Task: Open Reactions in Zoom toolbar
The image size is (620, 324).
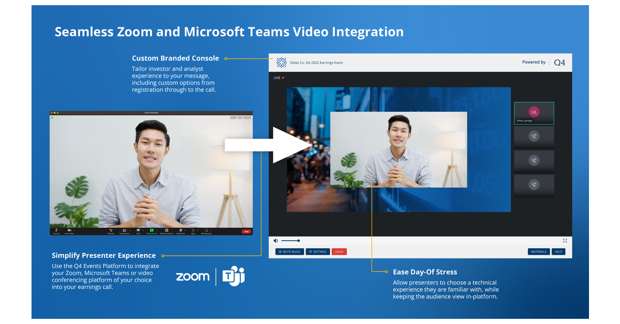Action: click(x=180, y=230)
